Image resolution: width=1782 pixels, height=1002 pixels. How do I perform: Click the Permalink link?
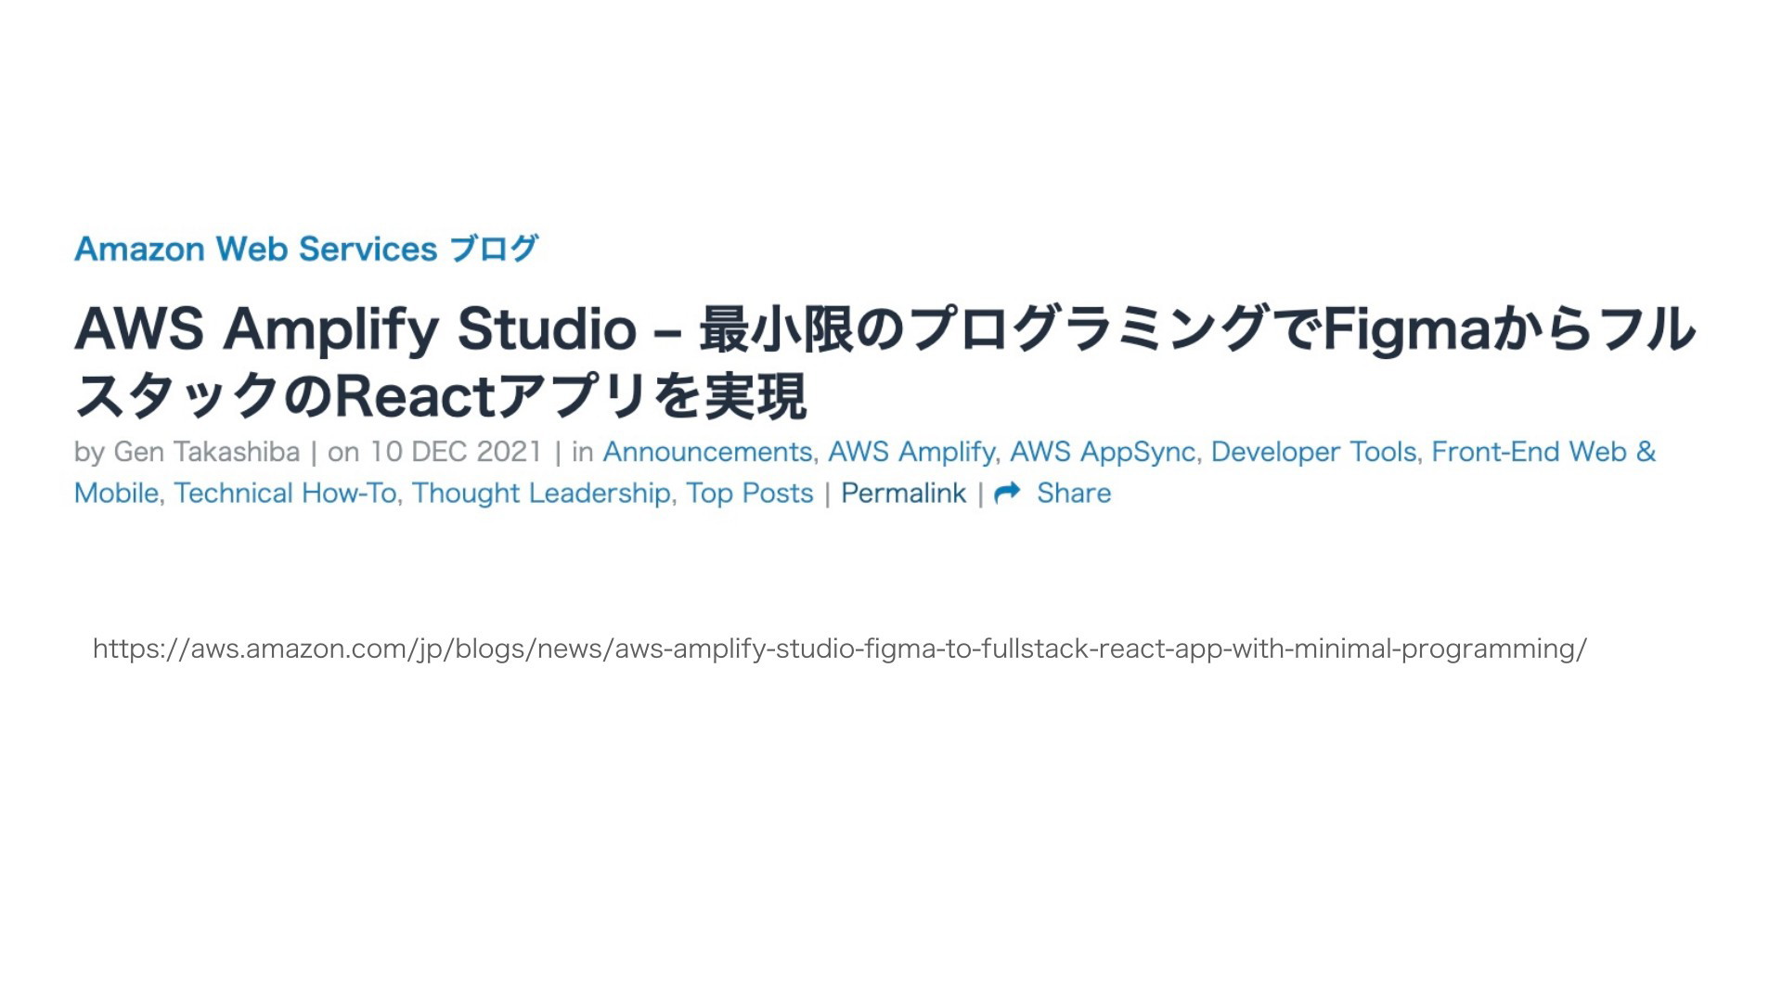903,493
